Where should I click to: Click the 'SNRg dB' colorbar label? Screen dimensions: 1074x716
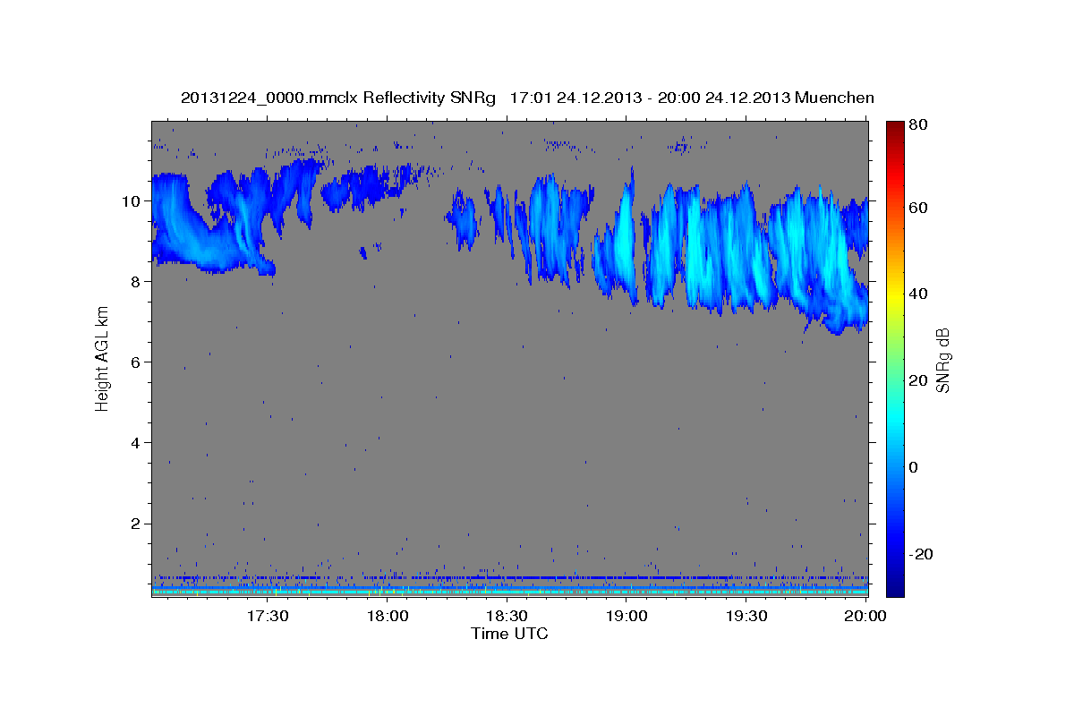[x=942, y=360]
